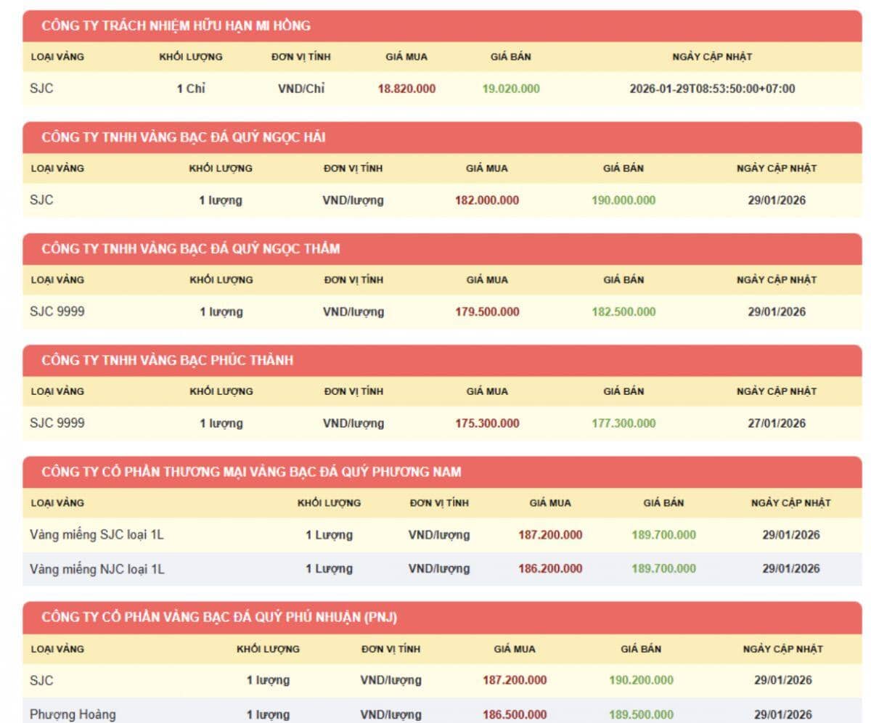Click Mi Hồng buy price 18.820.000

pyautogui.click(x=406, y=89)
